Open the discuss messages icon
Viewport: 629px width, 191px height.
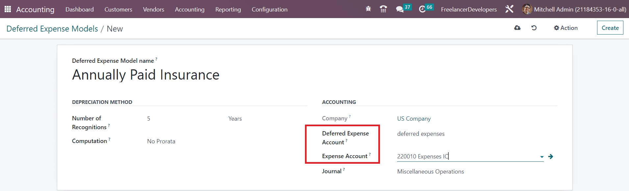(x=400, y=9)
